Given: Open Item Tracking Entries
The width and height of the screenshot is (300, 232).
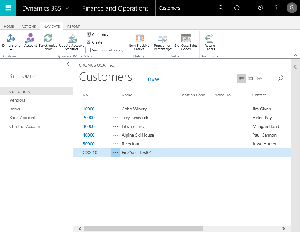Looking at the screenshot, I should pos(139,42).
